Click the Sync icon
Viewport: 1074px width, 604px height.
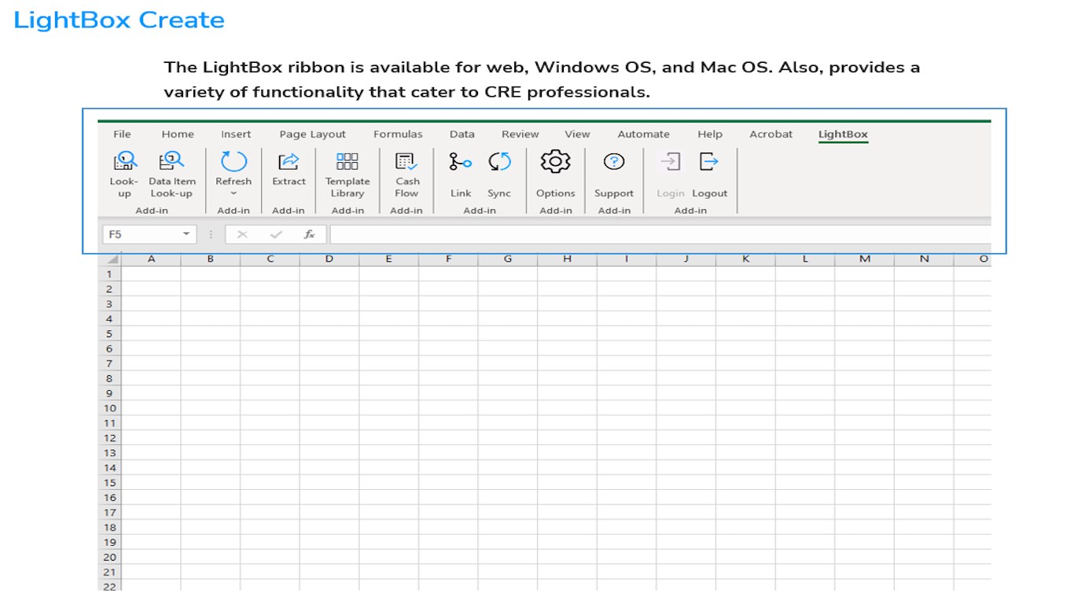point(499,162)
